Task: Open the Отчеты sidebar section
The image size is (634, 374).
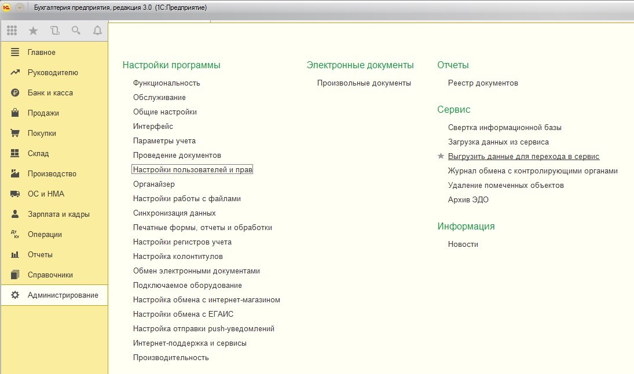Action: click(x=40, y=254)
